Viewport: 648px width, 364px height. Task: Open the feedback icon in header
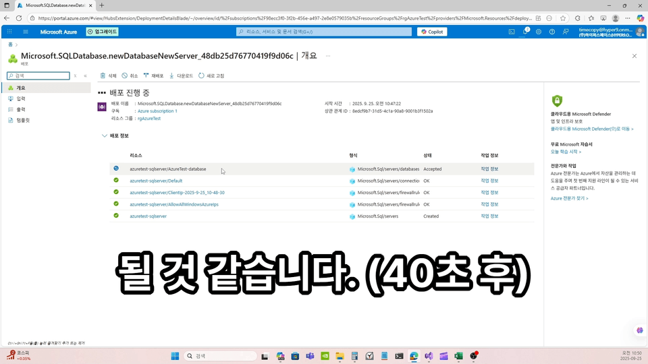(566, 32)
